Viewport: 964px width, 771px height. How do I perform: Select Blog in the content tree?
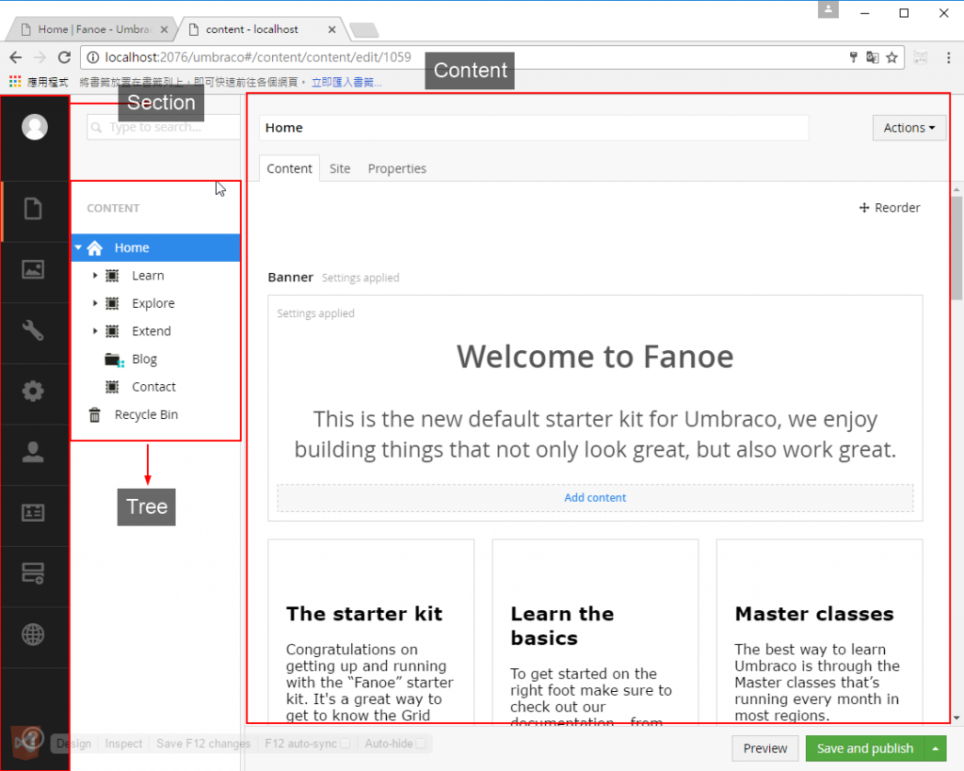(144, 359)
